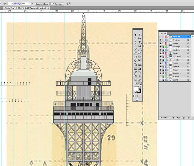
Task: Click the delete layer trash icon
Action: point(189,118)
